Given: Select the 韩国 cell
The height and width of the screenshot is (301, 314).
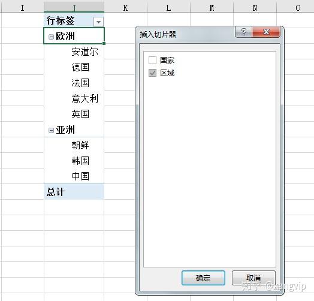Looking at the screenshot, I should [x=74, y=161].
